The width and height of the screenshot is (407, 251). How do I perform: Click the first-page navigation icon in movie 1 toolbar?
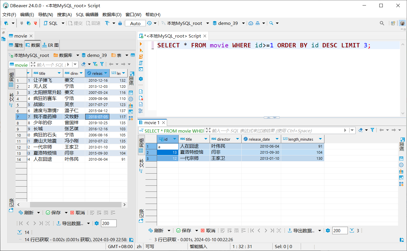point(252,230)
